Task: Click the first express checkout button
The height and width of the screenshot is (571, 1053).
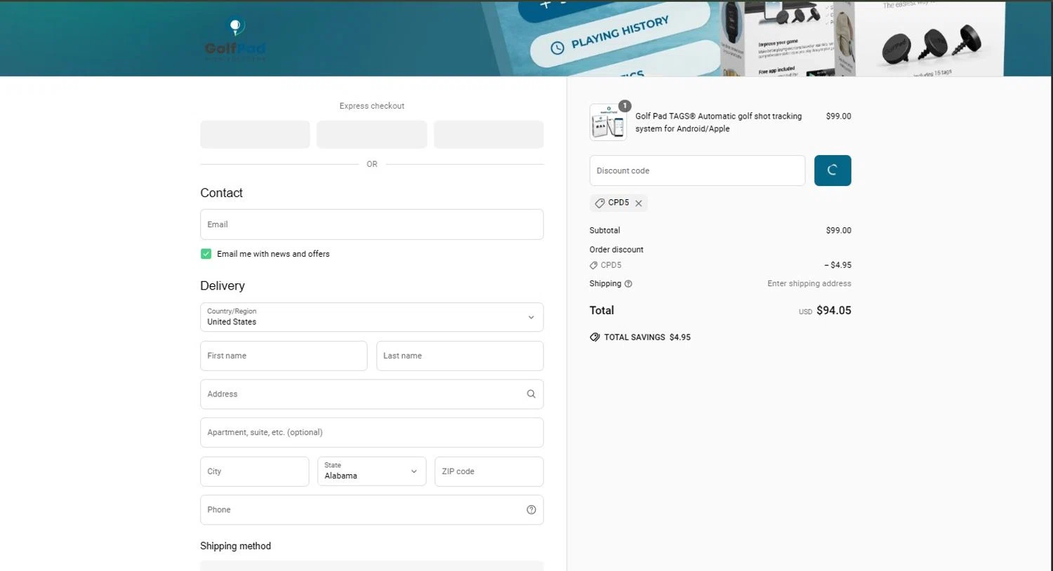Action: 255,134
